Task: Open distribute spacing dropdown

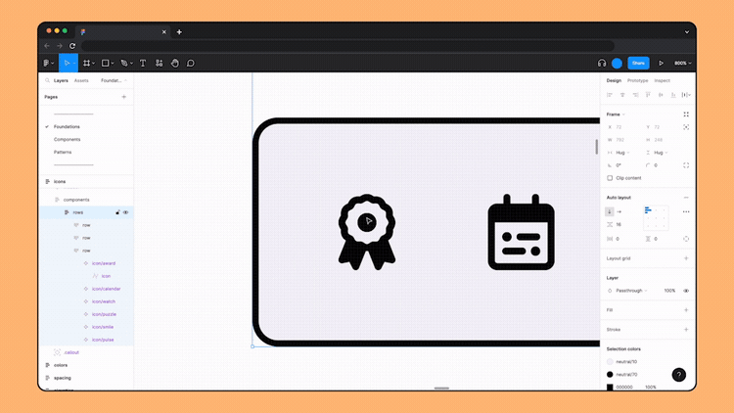Action: (x=686, y=95)
